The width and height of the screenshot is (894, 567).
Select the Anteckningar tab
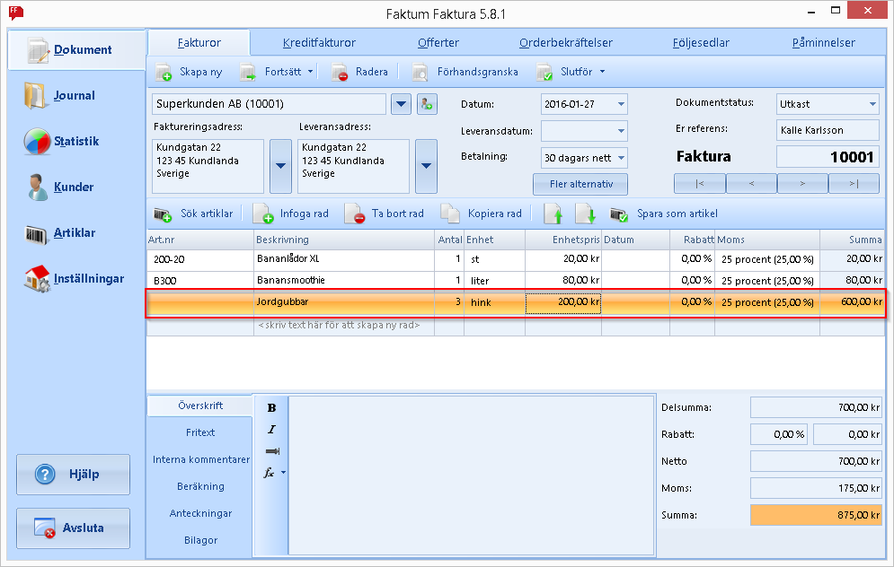200,513
